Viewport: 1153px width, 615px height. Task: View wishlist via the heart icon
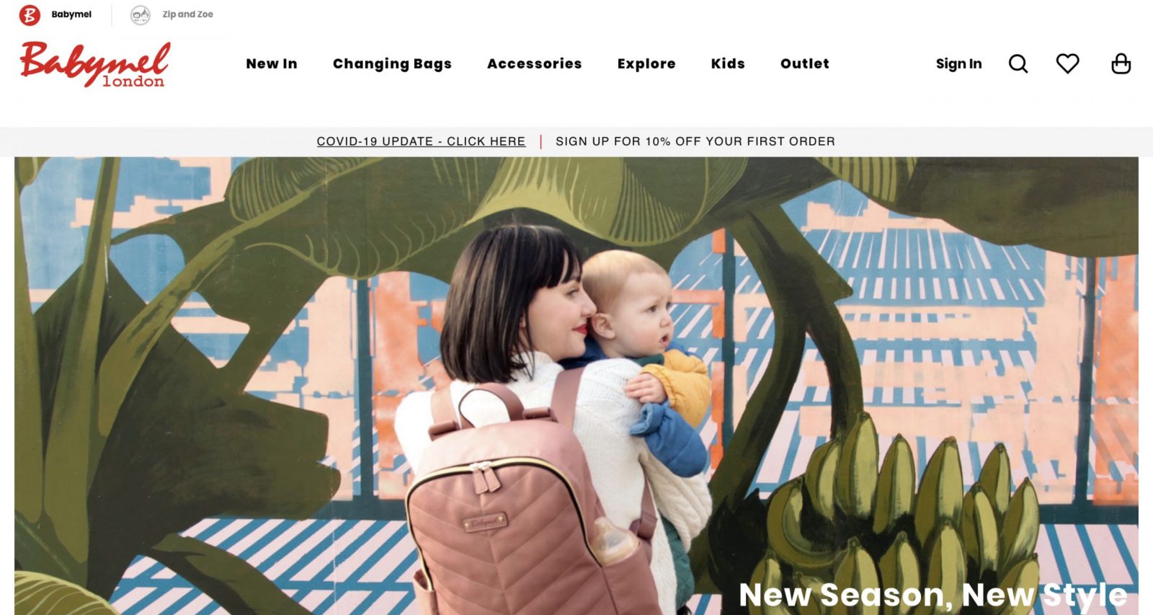pyautogui.click(x=1067, y=63)
